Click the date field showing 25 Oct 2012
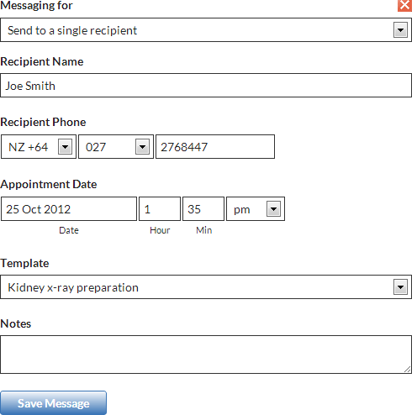The image size is (417, 415). [69, 209]
